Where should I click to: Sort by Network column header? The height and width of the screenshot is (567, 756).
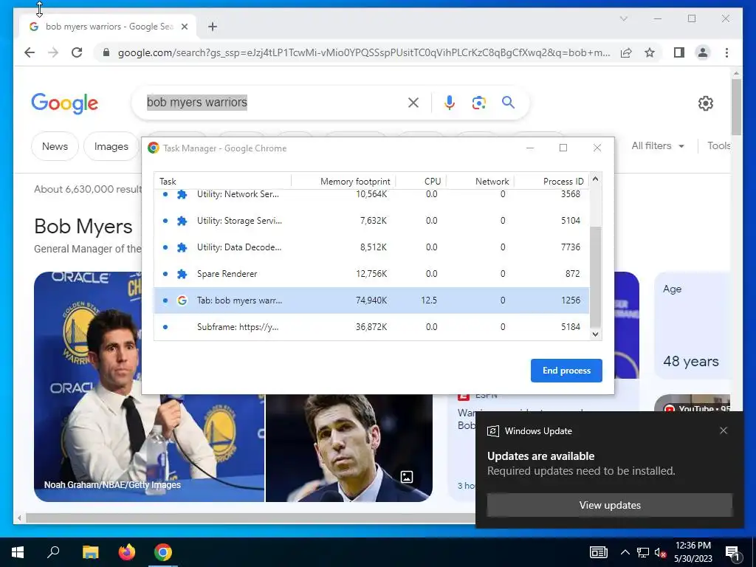tap(480, 182)
